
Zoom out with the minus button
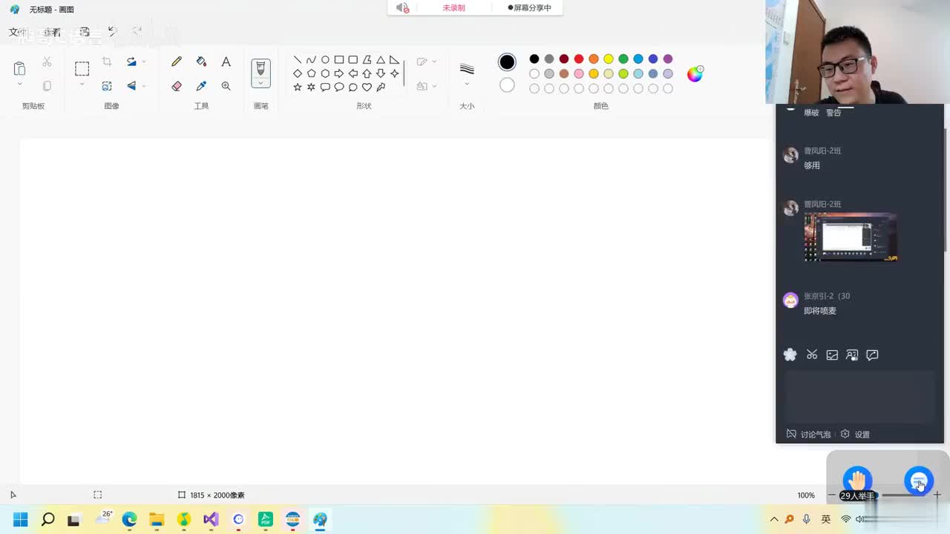[x=831, y=495]
